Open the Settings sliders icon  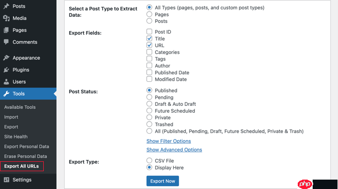pyautogui.click(x=6, y=180)
